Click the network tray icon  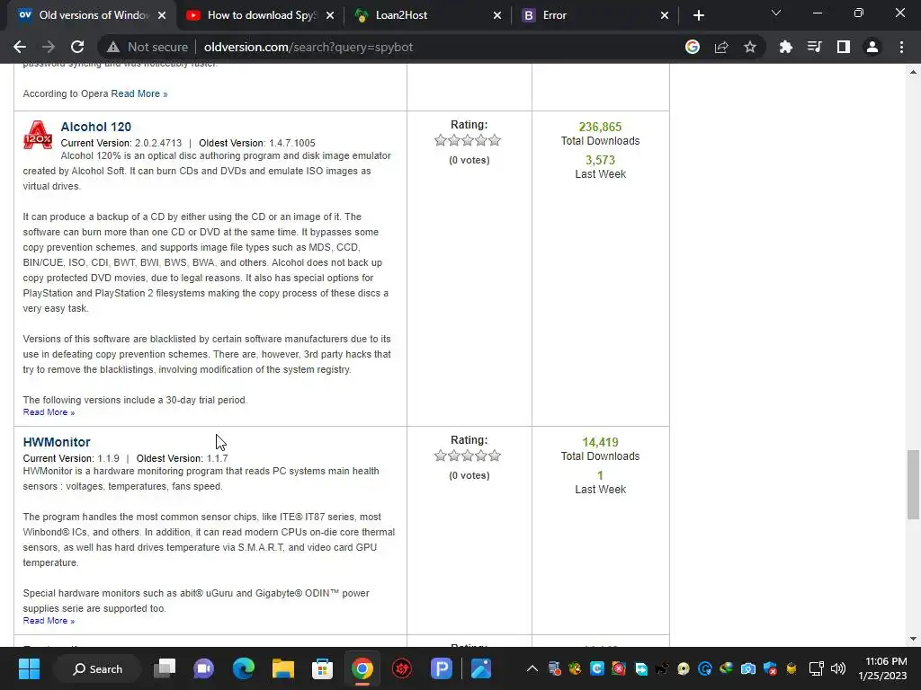point(816,668)
